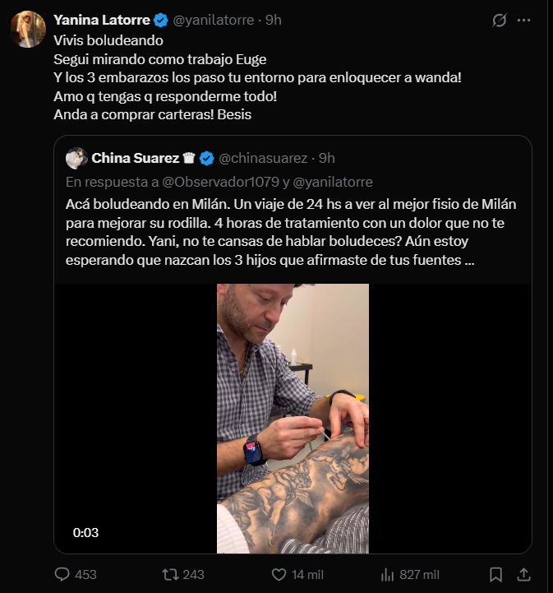This screenshot has width=553, height=593.
Task: Click the Grok icon on the tweet
Action: click(499, 20)
